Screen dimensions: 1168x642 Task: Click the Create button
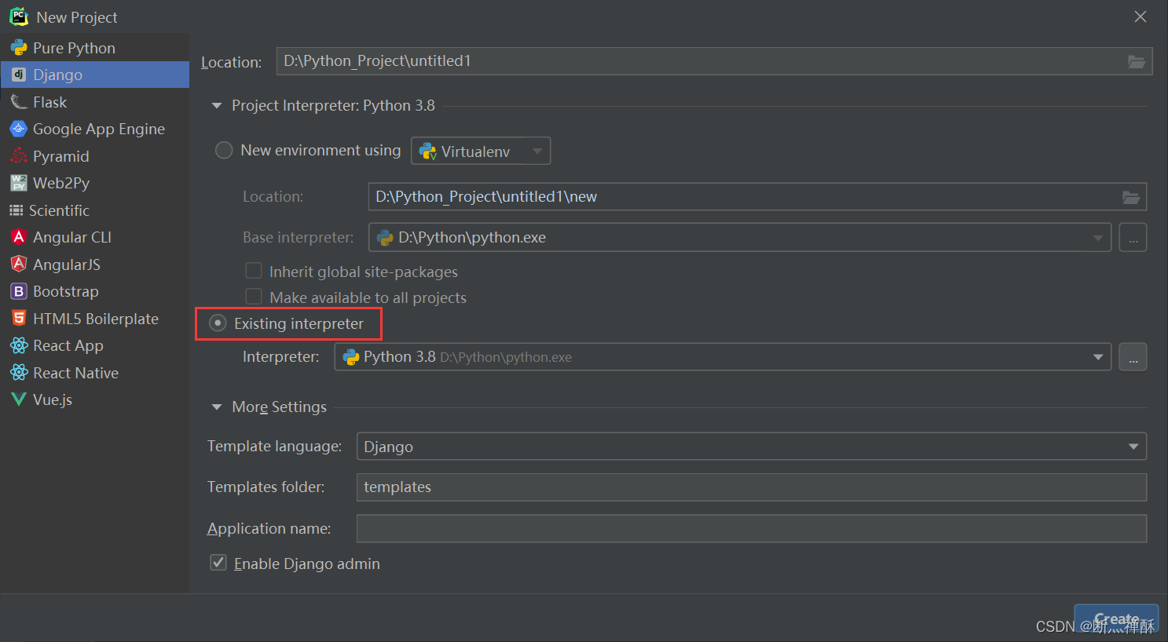pos(1116,618)
